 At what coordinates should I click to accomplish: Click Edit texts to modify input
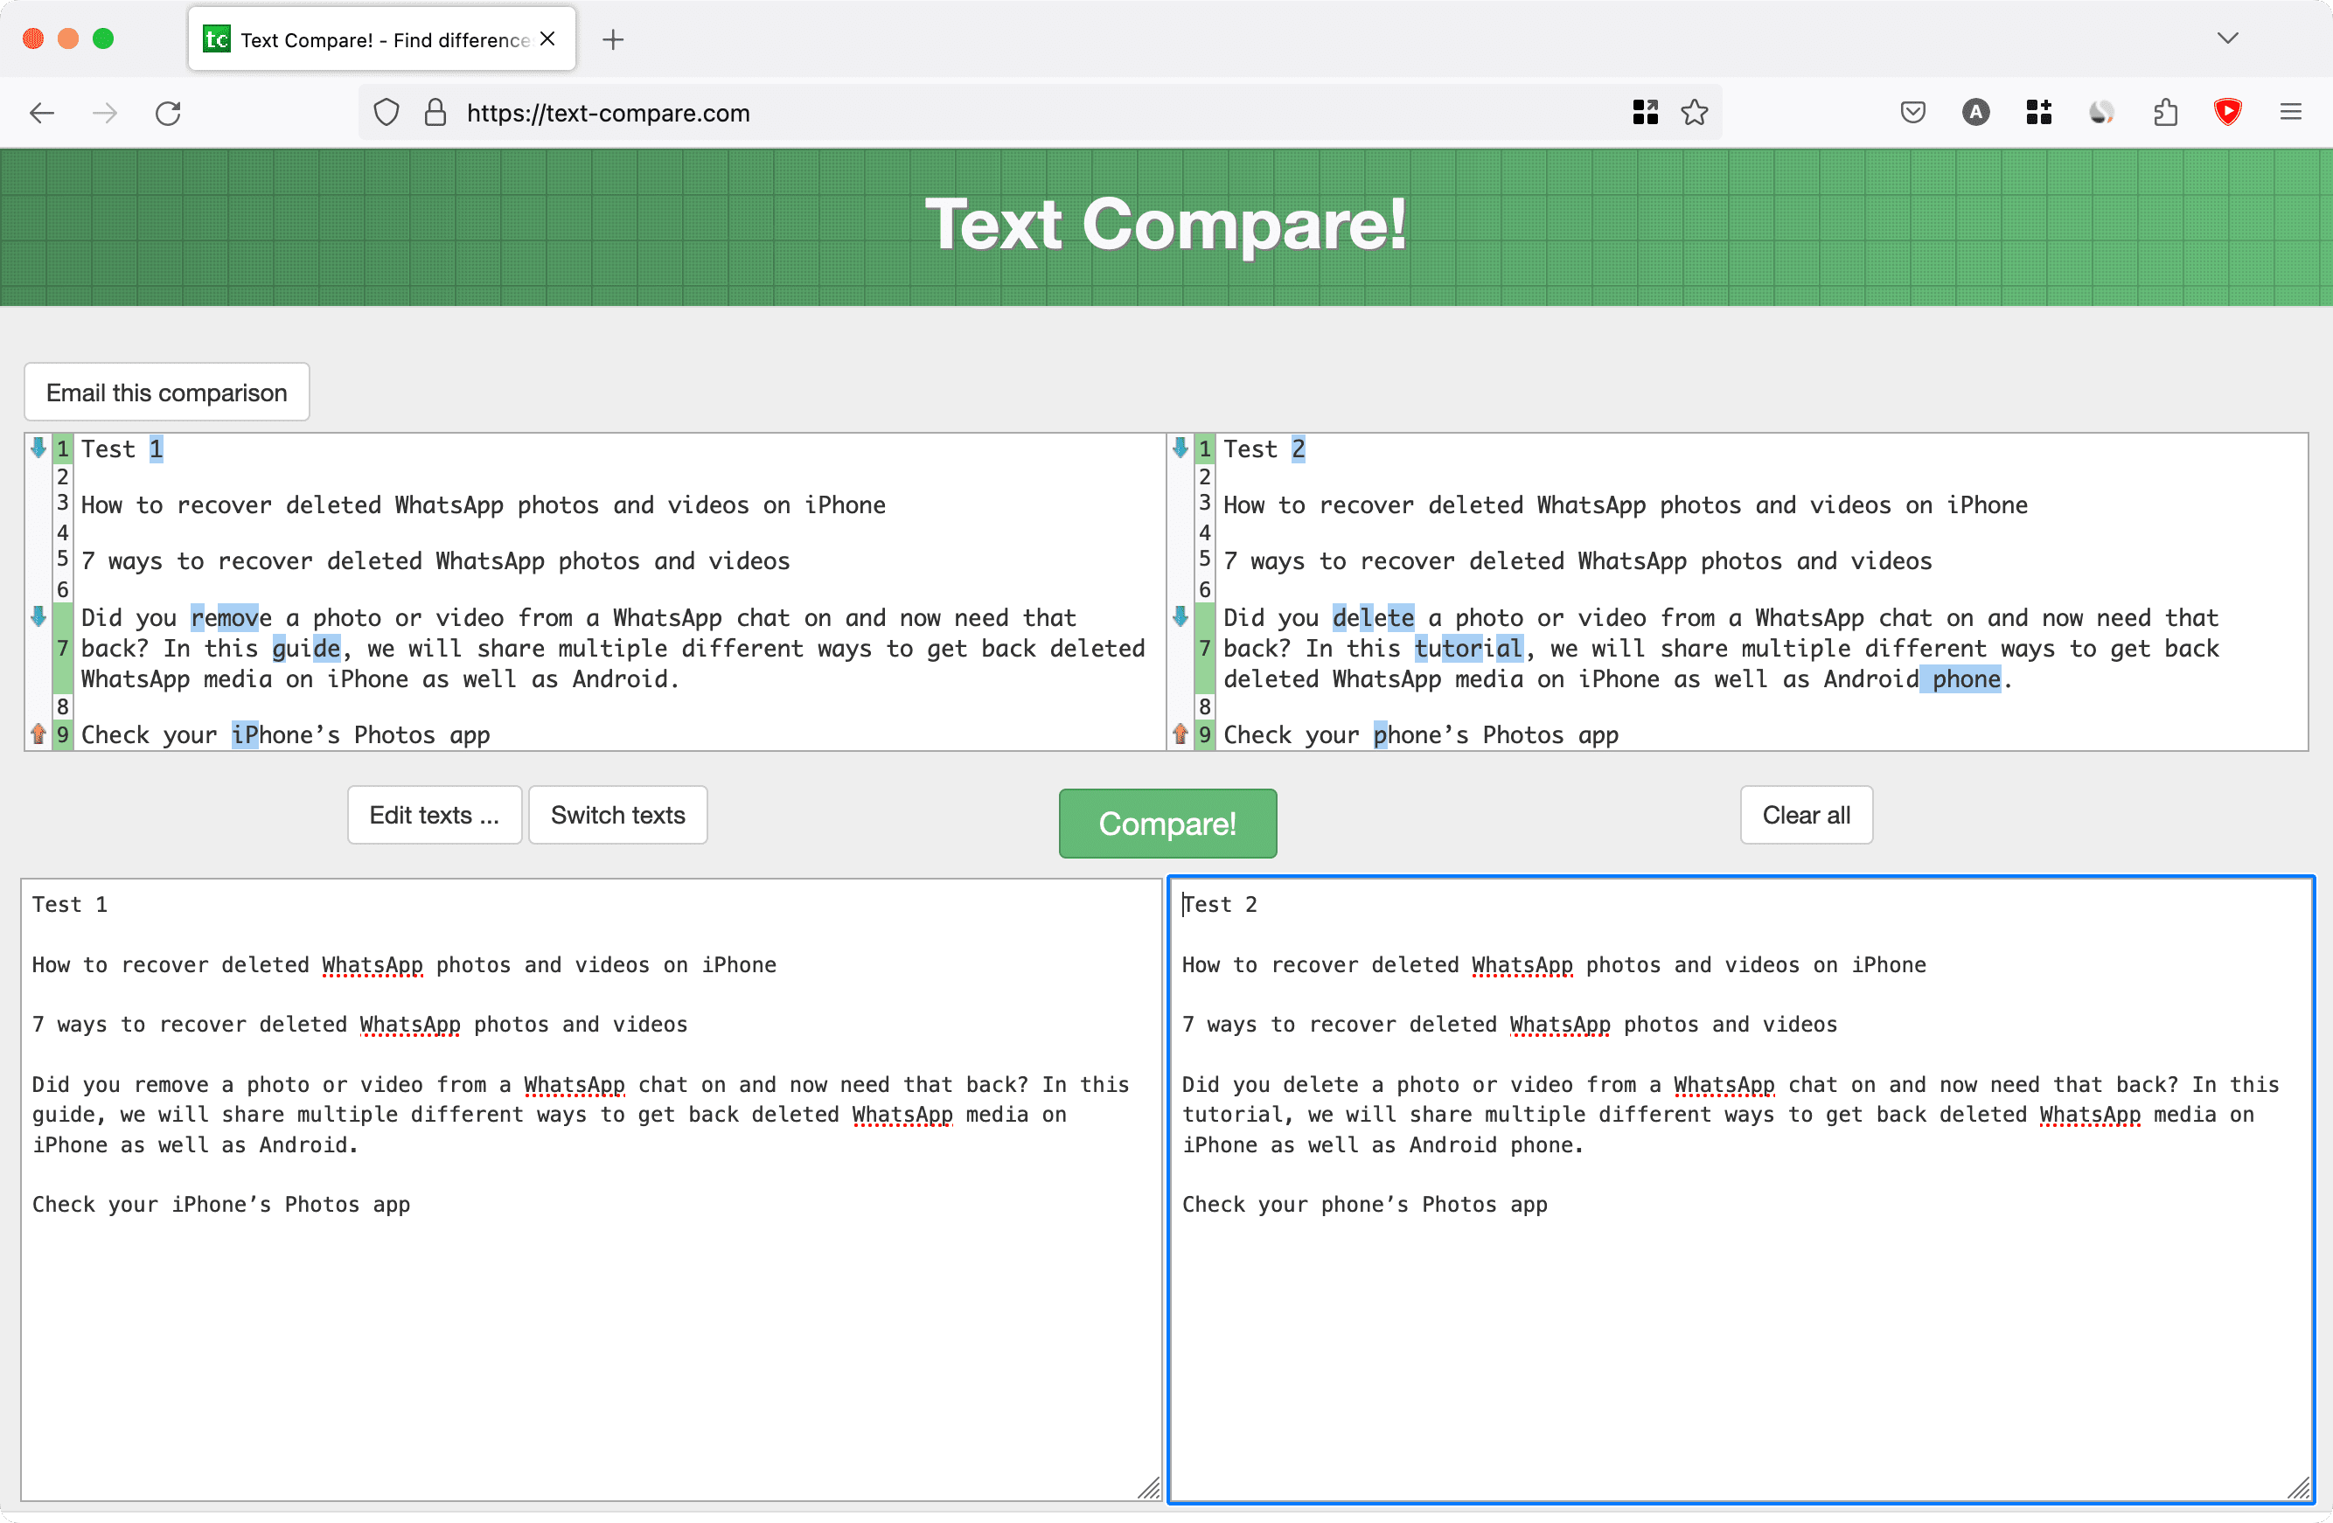click(x=434, y=814)
